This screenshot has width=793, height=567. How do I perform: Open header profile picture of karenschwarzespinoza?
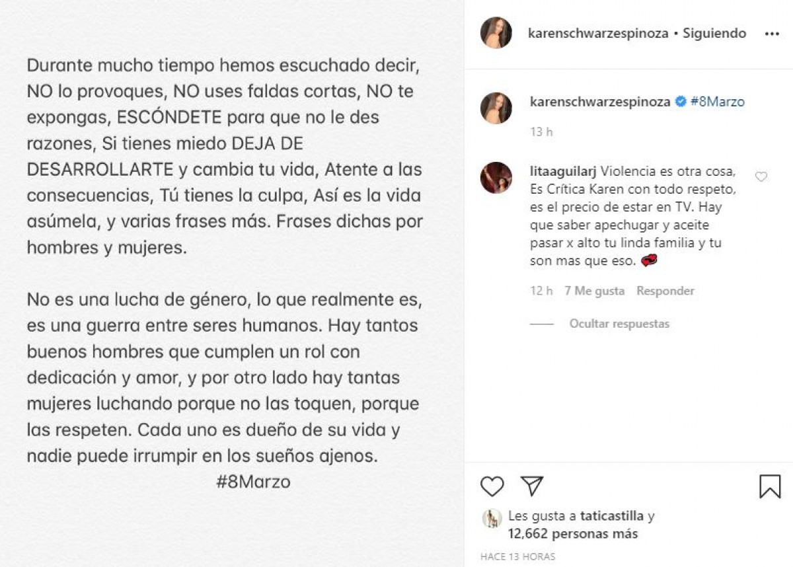tap(496, 33)
